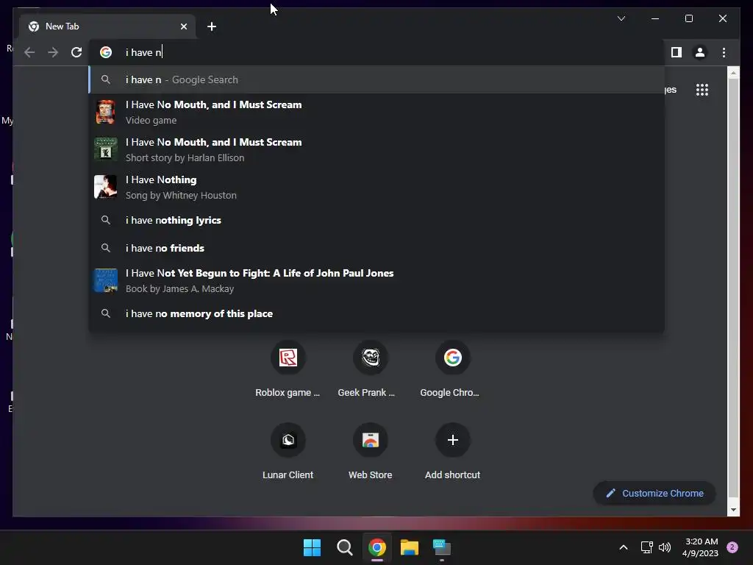This screenshot has height=565, width=753.
Task: Select I Have Nothing Whitney Houston suggestion
Action: [377, 187]
